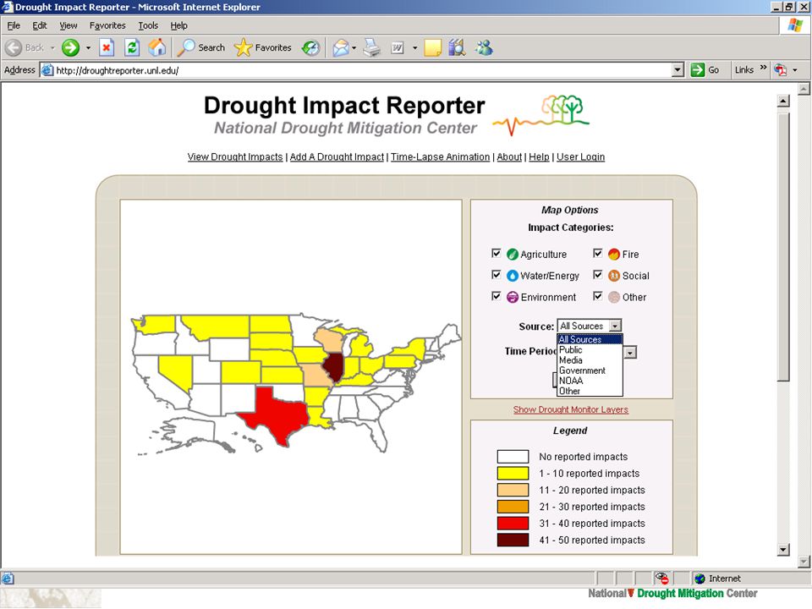Click the yellow 1 - 10 legend swatch
Image resolution: width=812 pixels, height=609 pixels.
point(513,474)
